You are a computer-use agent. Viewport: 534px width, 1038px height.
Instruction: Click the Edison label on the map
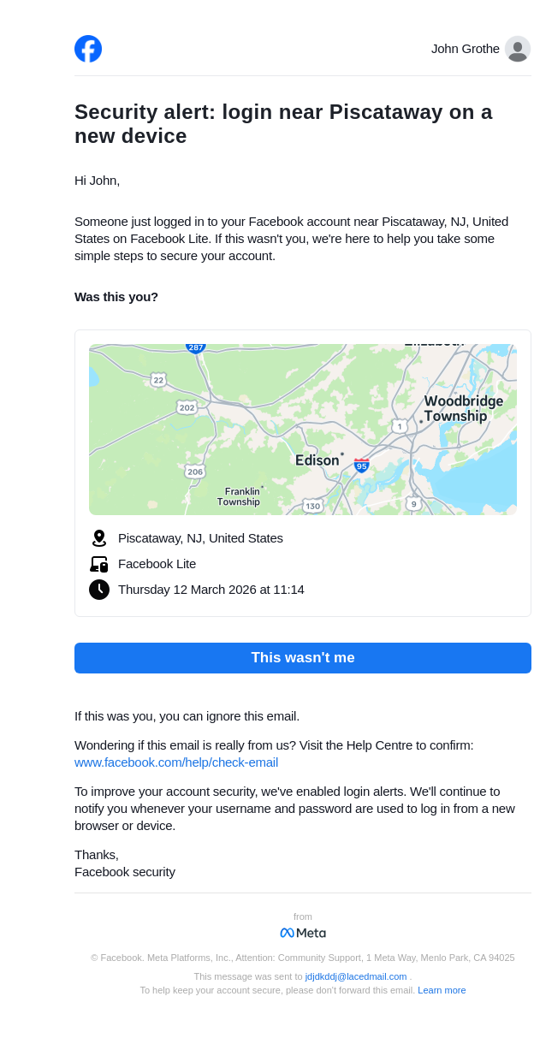pos(317,460)
